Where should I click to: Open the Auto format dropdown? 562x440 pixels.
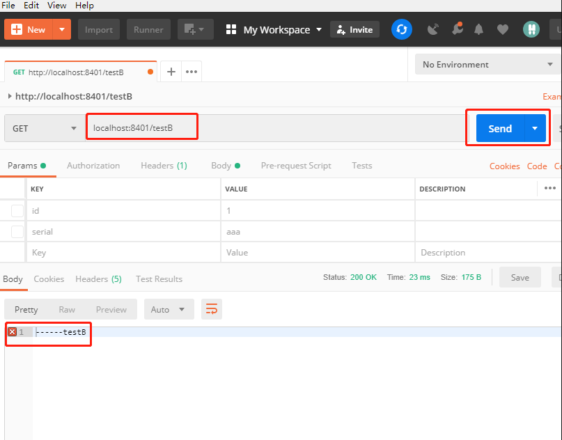tap(169, 309)
